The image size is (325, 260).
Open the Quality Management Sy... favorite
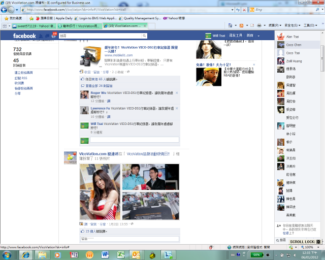140,18
